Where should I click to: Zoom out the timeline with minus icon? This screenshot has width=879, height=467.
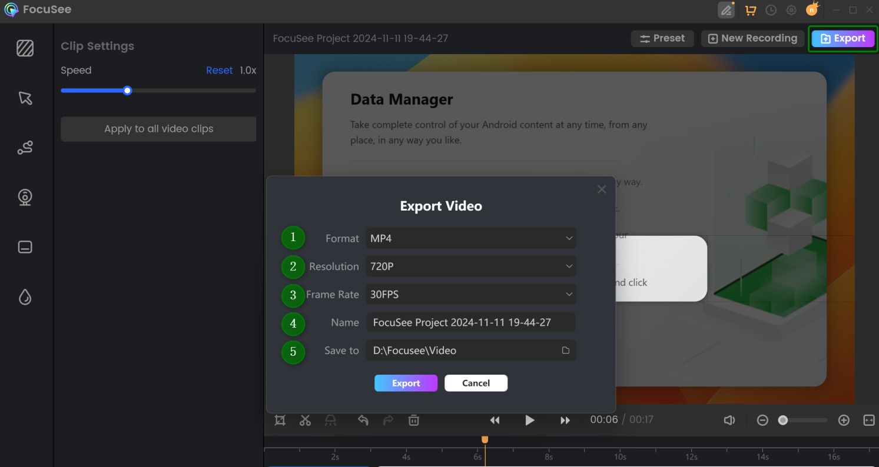tap(762, 420)
